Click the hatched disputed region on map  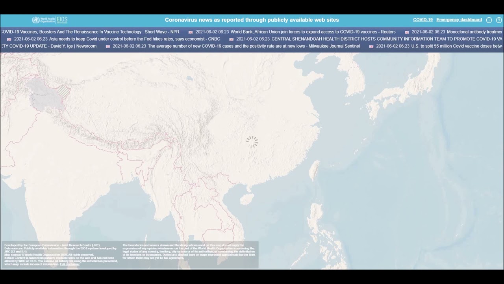click(64, 92)
